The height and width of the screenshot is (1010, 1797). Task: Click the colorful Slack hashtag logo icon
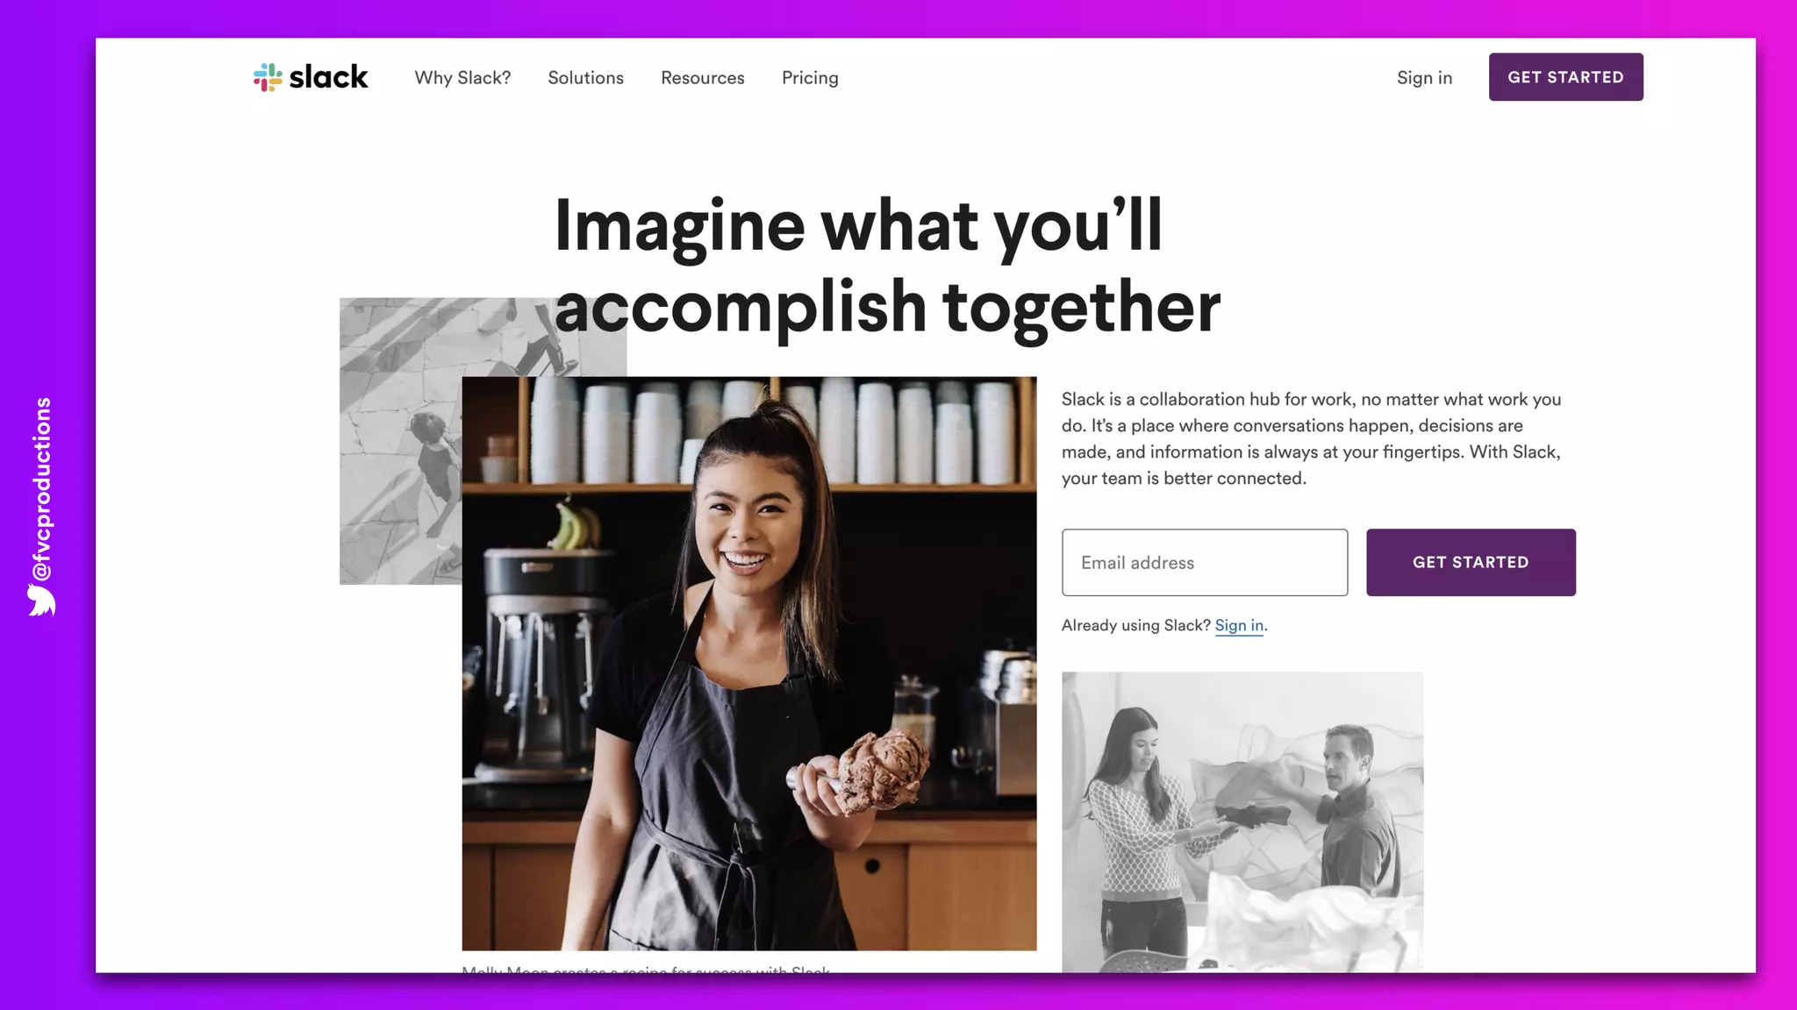click(x=268, y=77)
